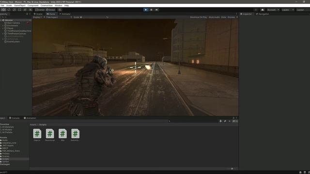
Task: Click the grid snapping toolbar icon
Action: click(x=60, y=10)
